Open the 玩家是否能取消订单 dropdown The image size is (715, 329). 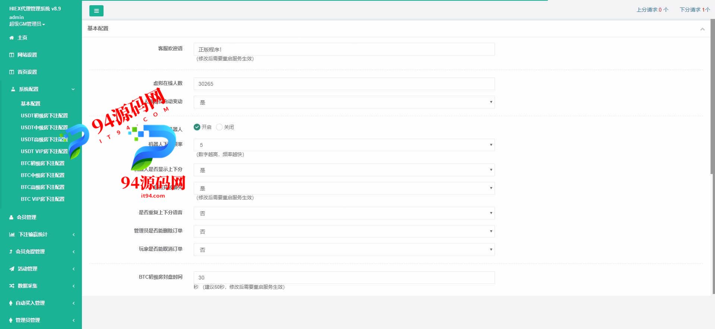[x=344, y=250]
